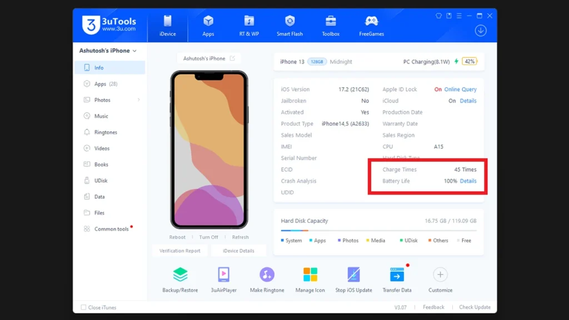
Task: Click the edit icon beside device name
Action: (232, 58)
